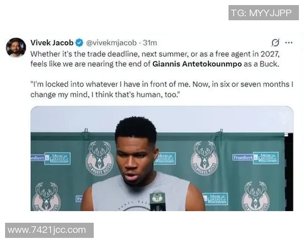Click the microphone with Bucks logo
The image size is (304, 243).
[x=158, y=200]
